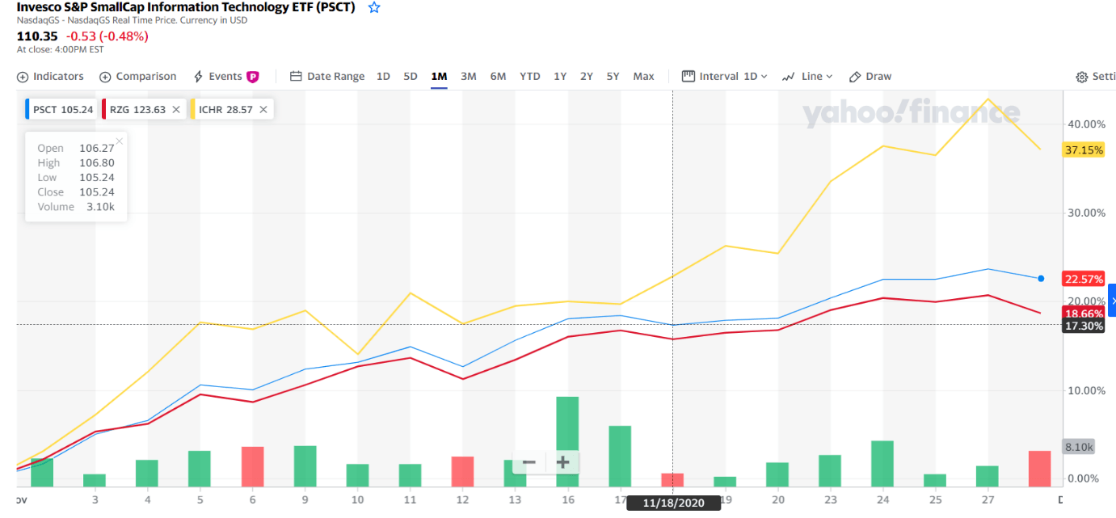Screen dimensions: 1116x518
Task: Remove RZG comparison with its X
Action: click(176, 109)
